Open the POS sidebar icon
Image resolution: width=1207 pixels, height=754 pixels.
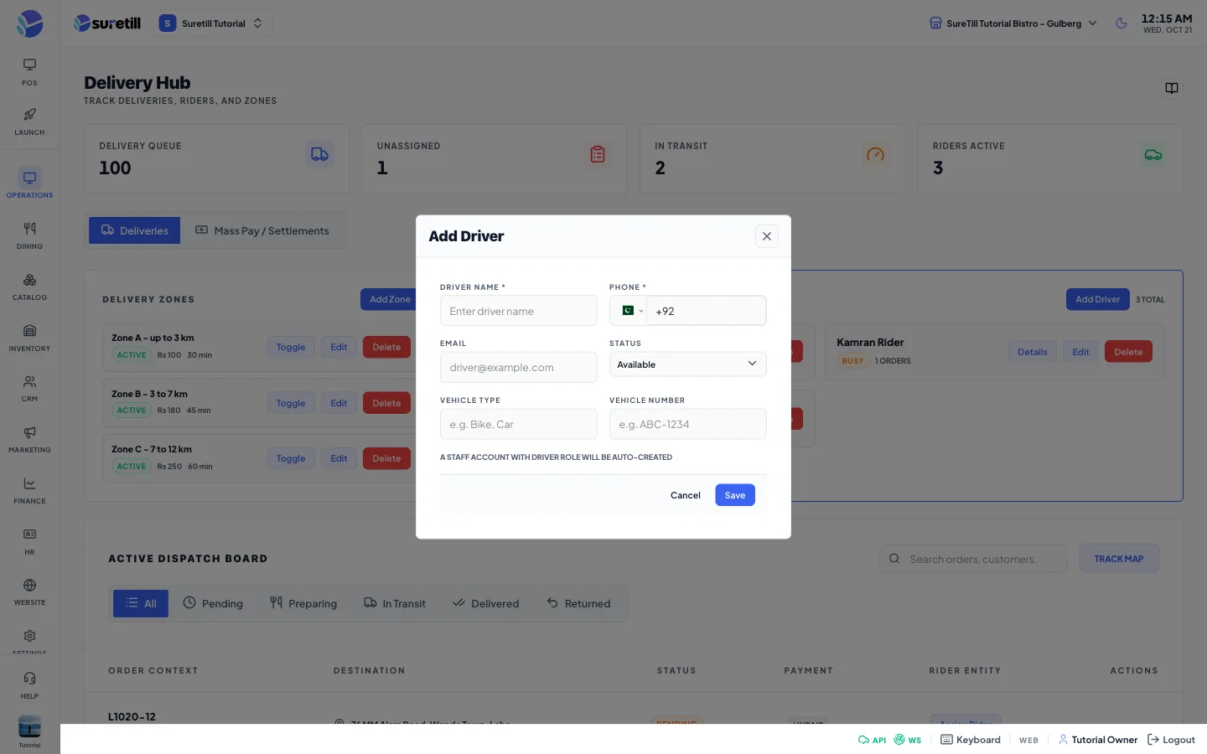point(29,71)
